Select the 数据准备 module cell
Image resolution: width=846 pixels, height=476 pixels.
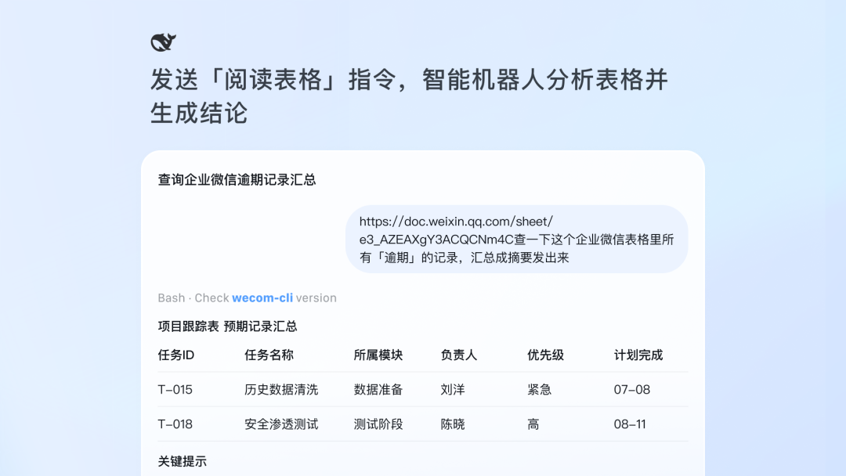pyautogui.click(x=378, y=390)
